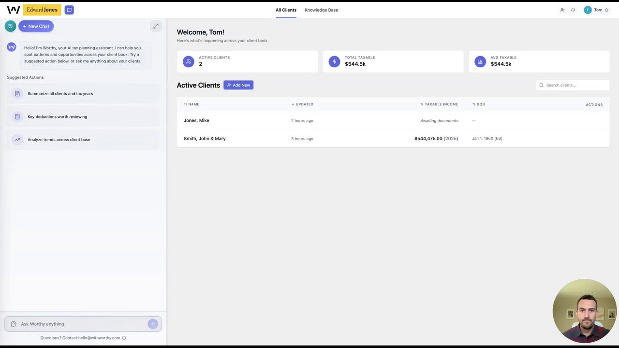Click Total Taxable dollar icon

pos(334,61)
